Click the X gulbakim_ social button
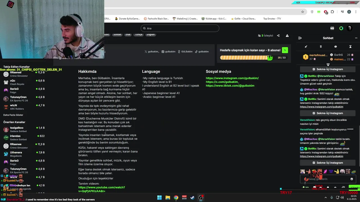360x202 pixels. pos(152,52)
